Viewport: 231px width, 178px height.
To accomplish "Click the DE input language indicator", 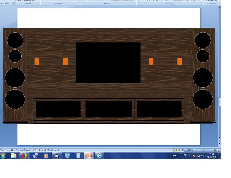I will (x=185, y=155).
